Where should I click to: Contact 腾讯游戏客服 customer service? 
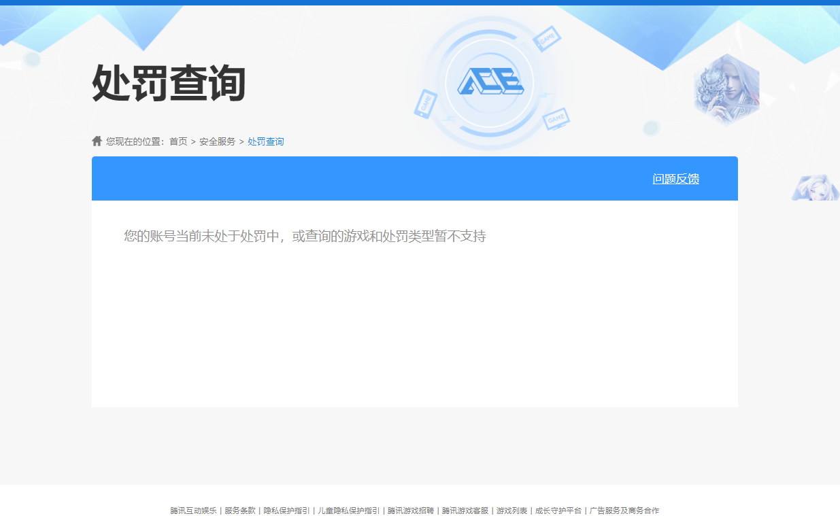click(x=467, y=509)
